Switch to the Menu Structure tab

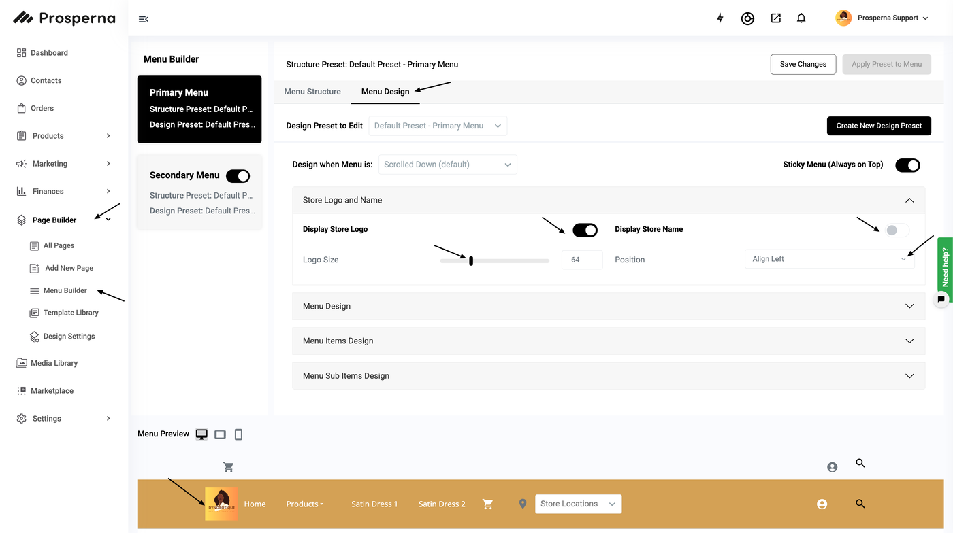pyautogui.click(x=312, y=92)
